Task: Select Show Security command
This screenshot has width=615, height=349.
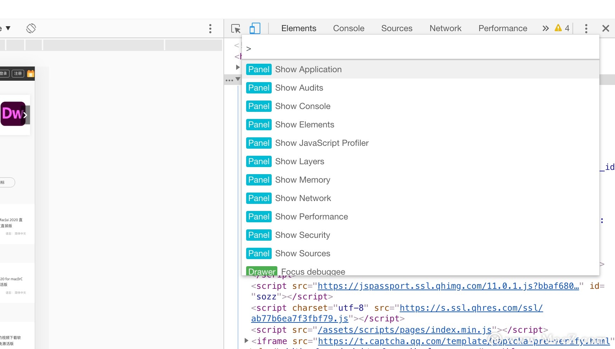Action: (421, 235)
